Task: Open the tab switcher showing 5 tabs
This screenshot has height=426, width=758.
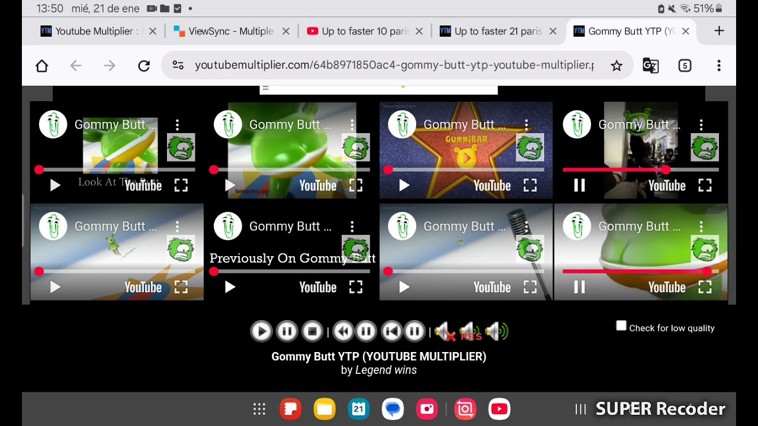Action: 685,66
